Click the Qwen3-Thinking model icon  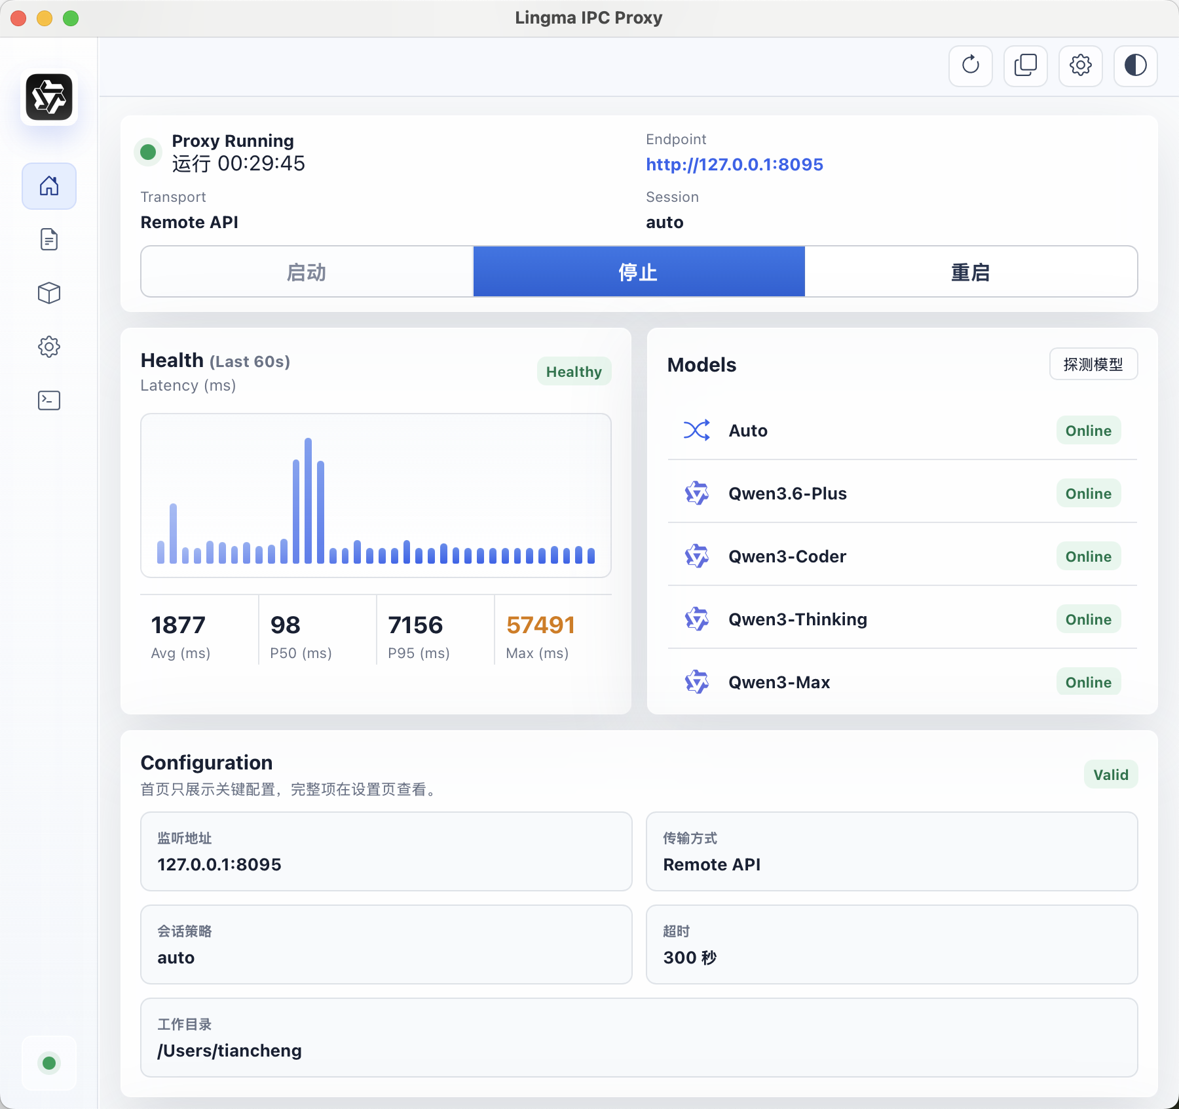697,619
